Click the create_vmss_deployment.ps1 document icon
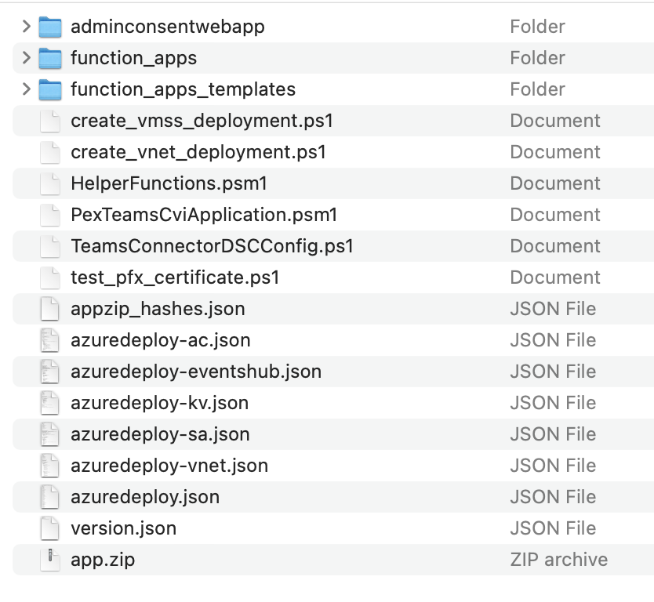The height and width of the screenshot is (602, 654). 50,121
